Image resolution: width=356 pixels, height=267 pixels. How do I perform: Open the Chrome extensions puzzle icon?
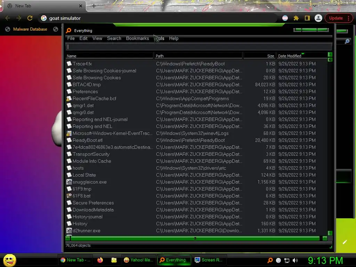(x=296, y=18)
